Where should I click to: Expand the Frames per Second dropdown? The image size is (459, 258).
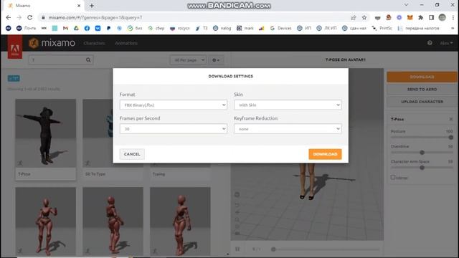point(174,129)
